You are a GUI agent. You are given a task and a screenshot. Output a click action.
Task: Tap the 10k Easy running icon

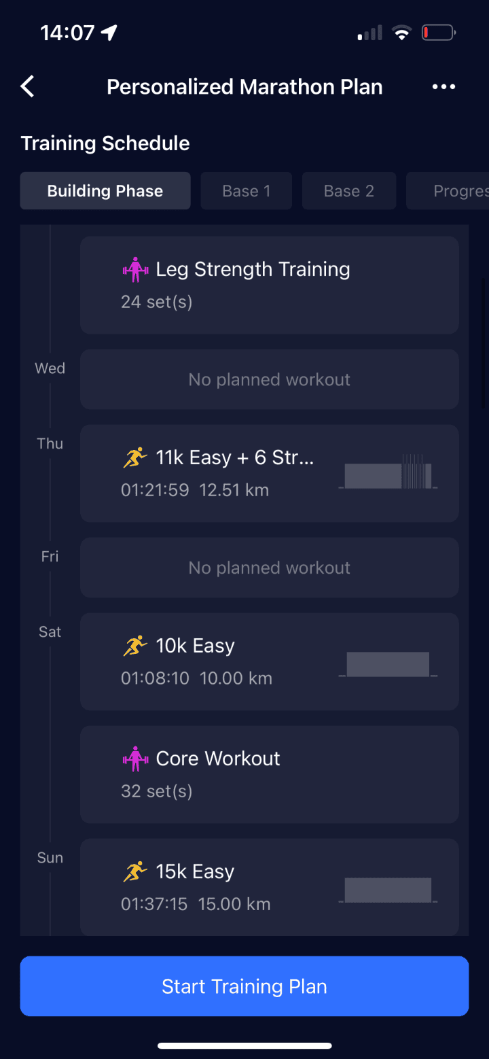pyautogui.click(x=135, y=646)
